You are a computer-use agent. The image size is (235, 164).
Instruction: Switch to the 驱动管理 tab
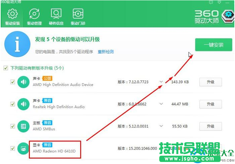34,17
